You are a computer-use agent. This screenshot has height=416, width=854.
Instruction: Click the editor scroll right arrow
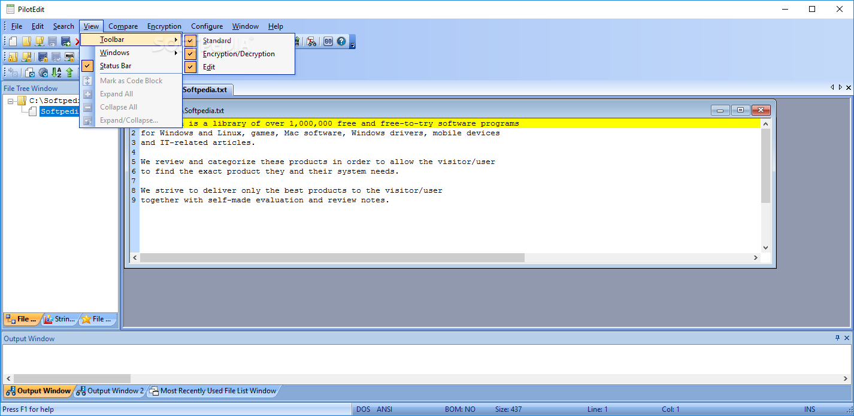point(756,257)
